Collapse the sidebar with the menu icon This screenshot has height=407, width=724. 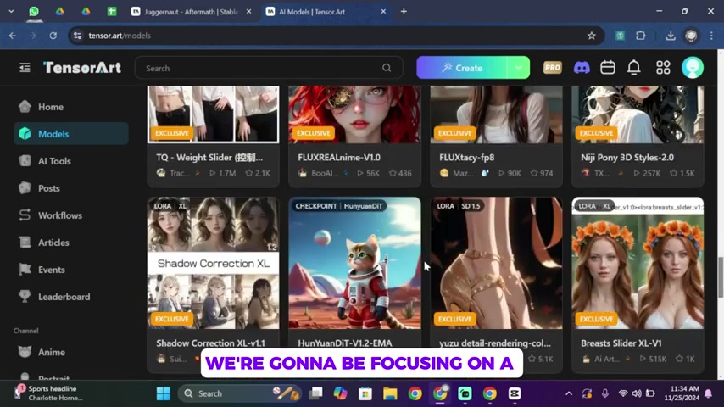(25, 68)
